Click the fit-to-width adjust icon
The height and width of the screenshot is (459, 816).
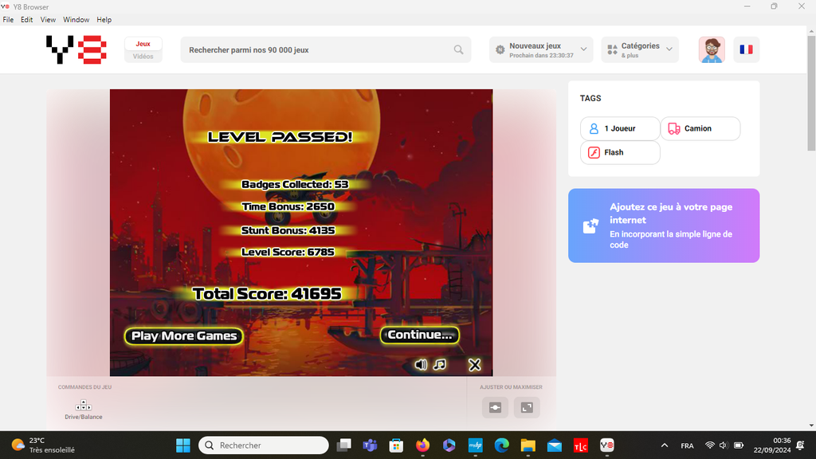(x=495, y=407)
